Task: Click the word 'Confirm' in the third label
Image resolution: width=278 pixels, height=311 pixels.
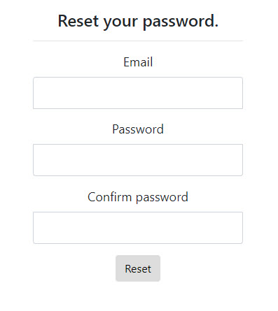Action: pyautogui.click(x=109, y=197)
